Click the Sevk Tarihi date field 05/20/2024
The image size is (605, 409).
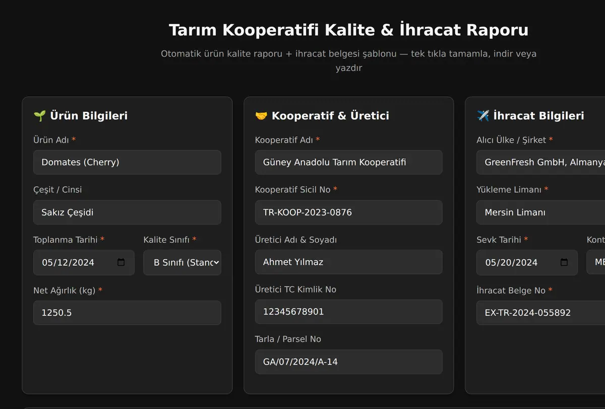(x=527, y=262)
